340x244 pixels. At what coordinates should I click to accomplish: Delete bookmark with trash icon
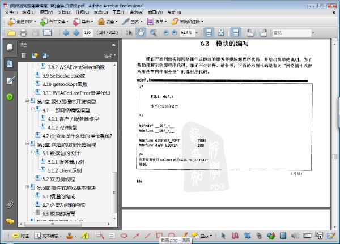(x=24, y=55)
